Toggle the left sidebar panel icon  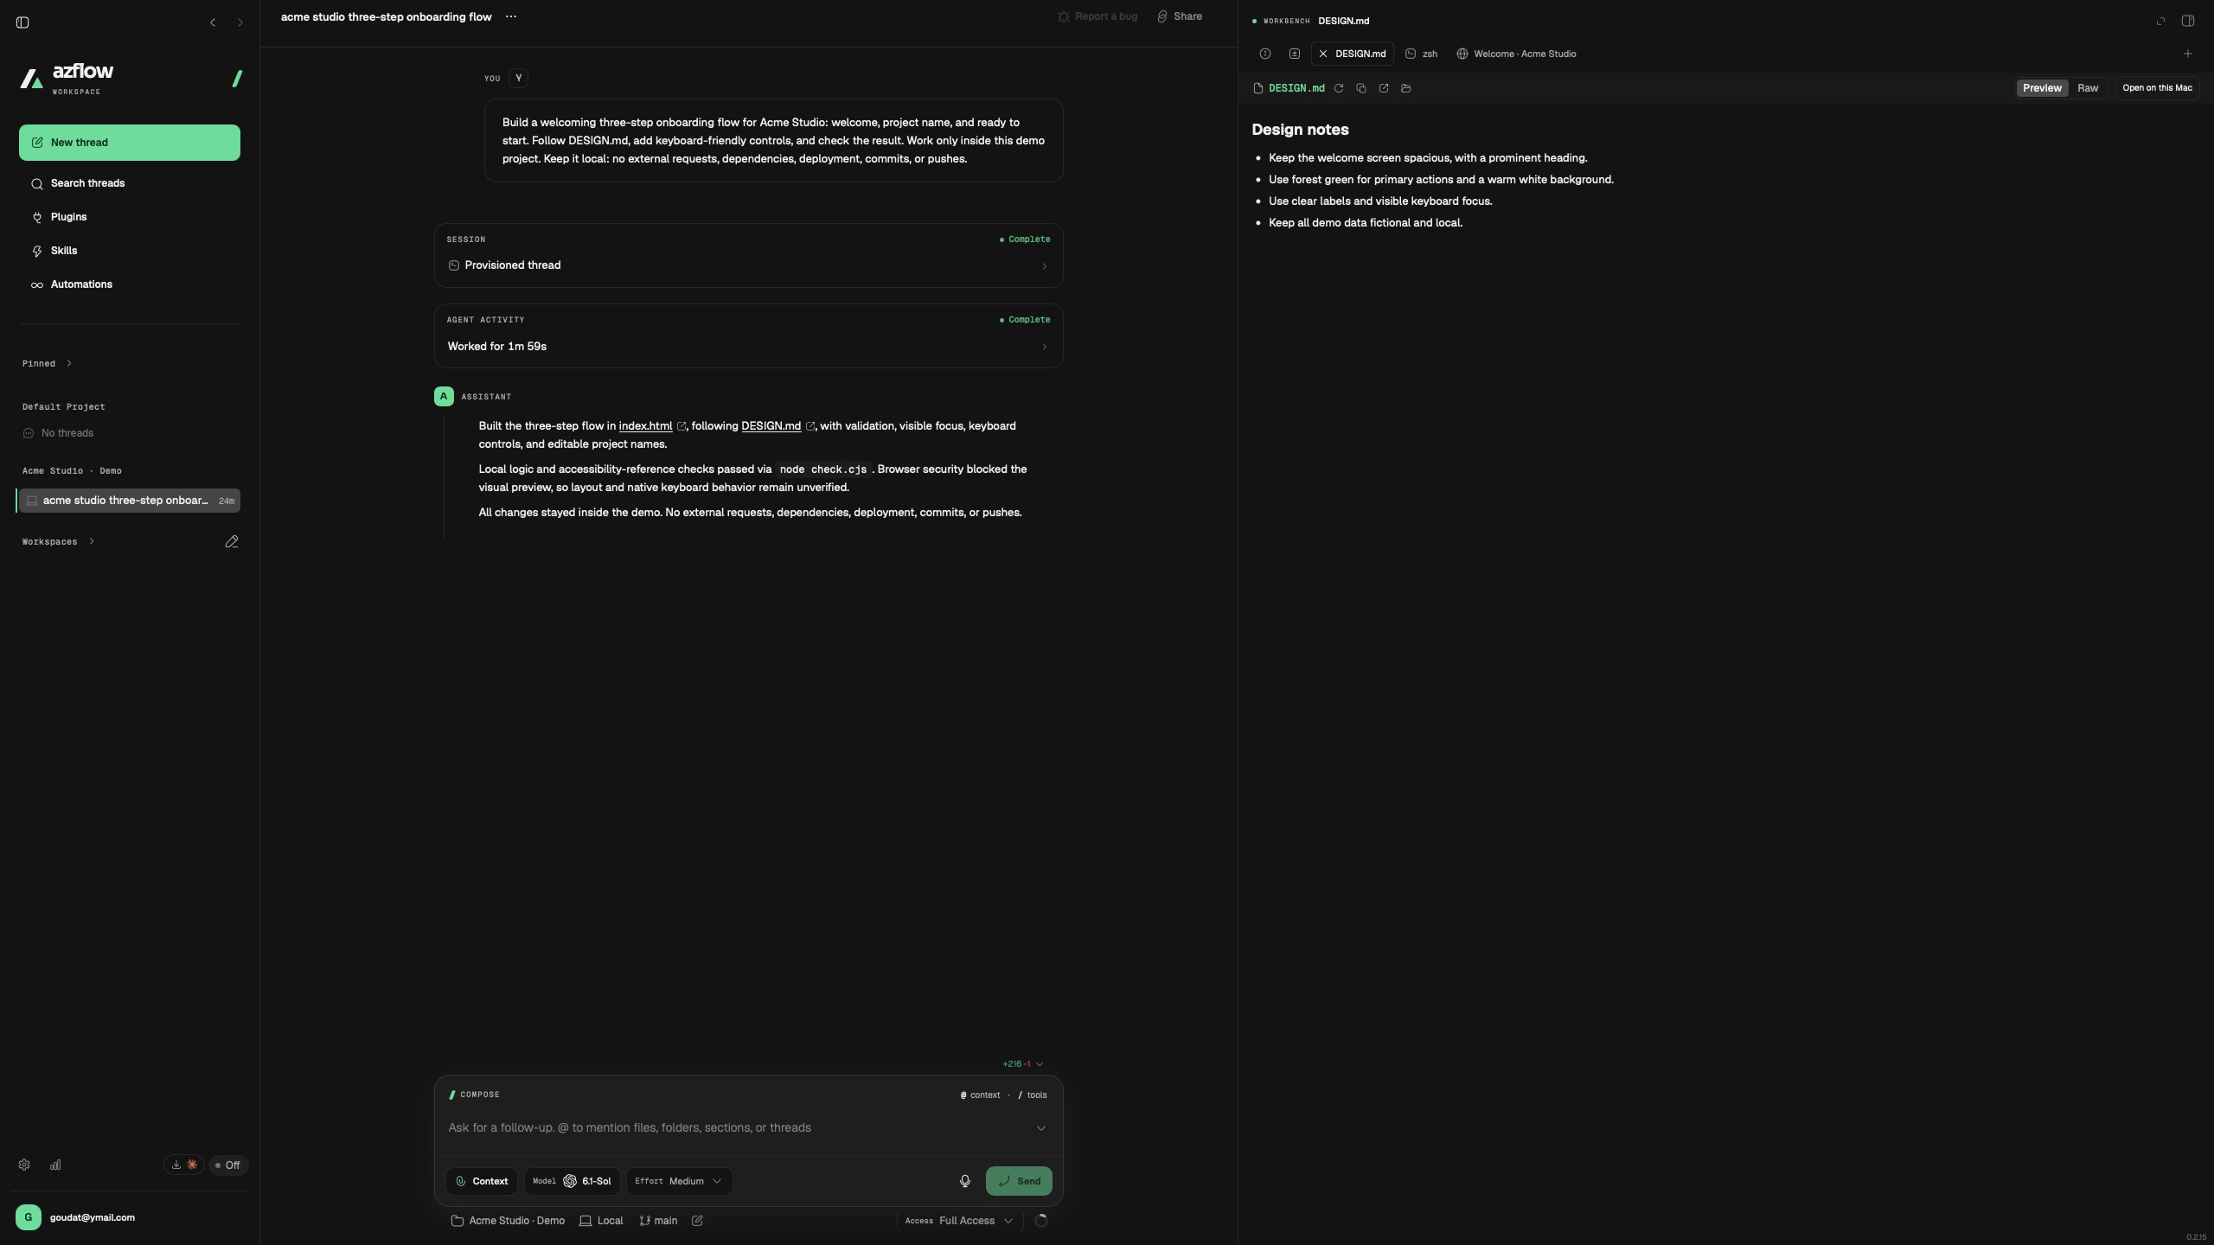click(x=22, y=22)
